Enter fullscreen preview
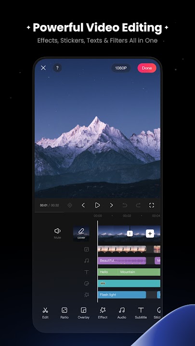Viewport: 195px width, 346px height. (152, 205)
